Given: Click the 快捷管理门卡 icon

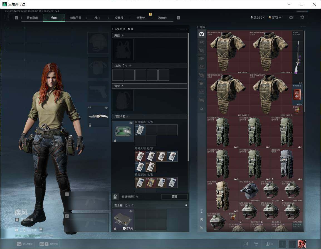Looking at the screenshot, I should click(x=115, y=197).
